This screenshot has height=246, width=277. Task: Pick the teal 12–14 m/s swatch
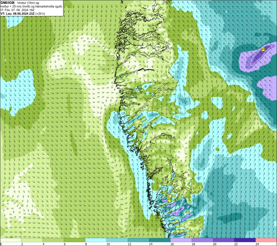(138, 240)
